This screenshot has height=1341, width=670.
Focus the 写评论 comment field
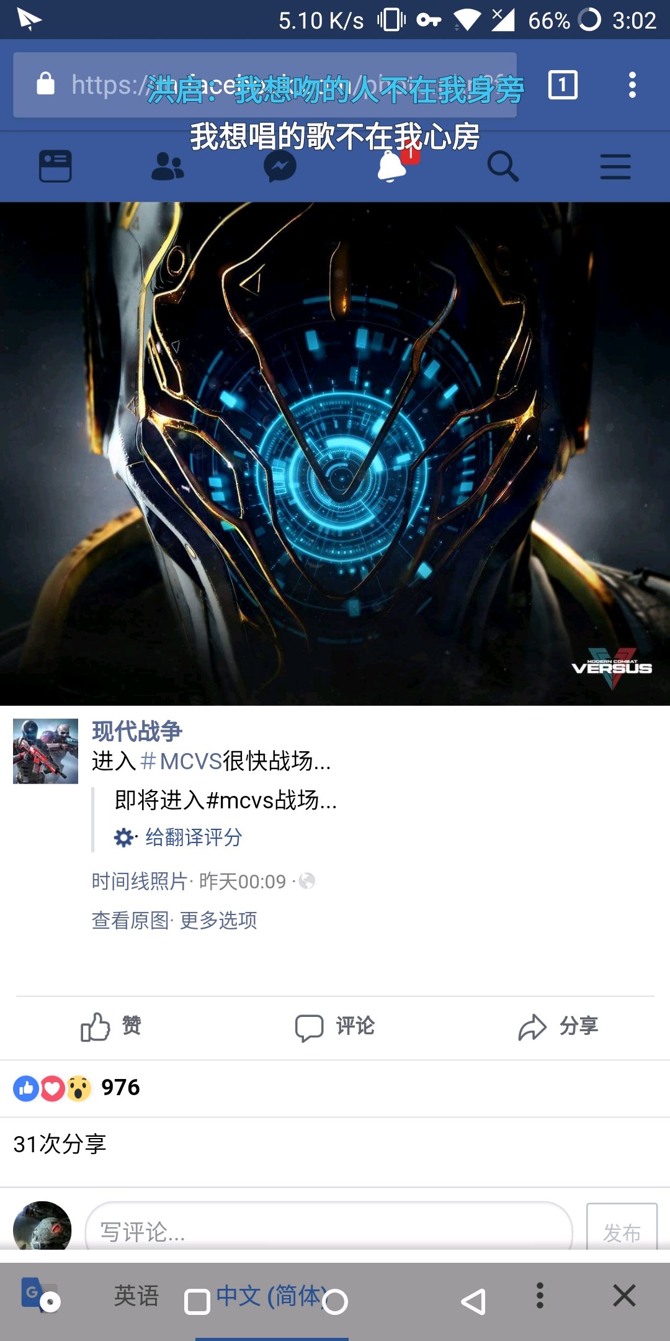[x=329, y=1232]
